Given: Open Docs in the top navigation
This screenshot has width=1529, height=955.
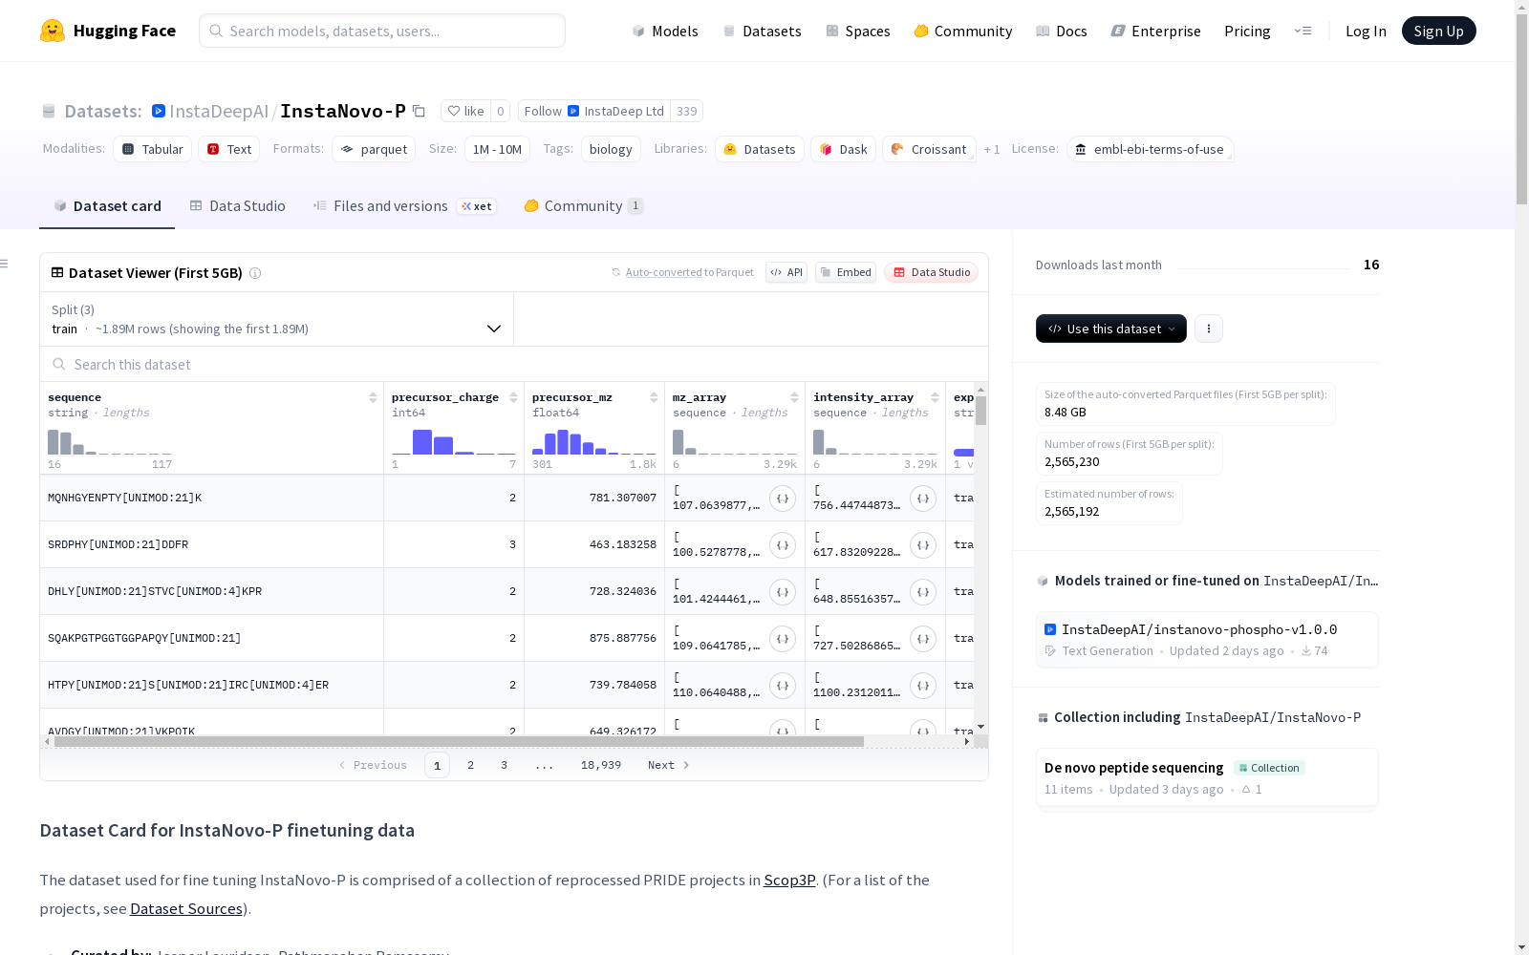Looking at the screenshot, I should pos(1062,31).
